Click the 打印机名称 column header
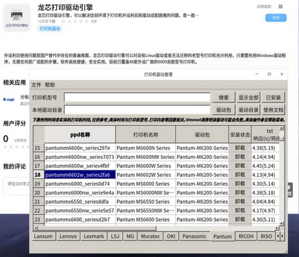This screenshot has width=299, height=257. 145,135
